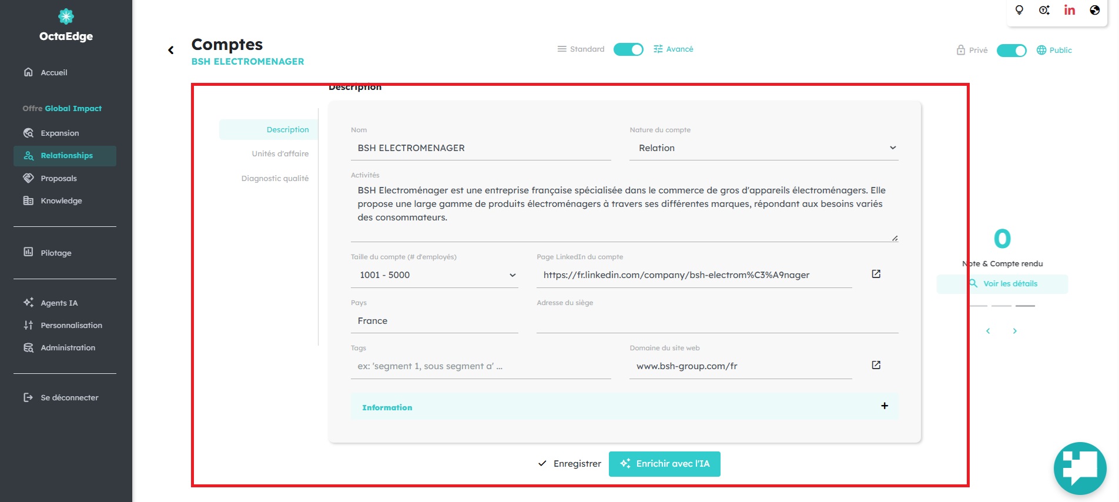
Task: Click the Standard label
Action: click(587, 49)
